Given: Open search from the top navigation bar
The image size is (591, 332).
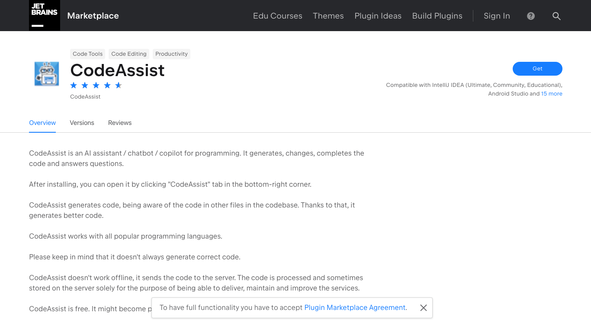Looking at the screenshot, I should (556, 16).
